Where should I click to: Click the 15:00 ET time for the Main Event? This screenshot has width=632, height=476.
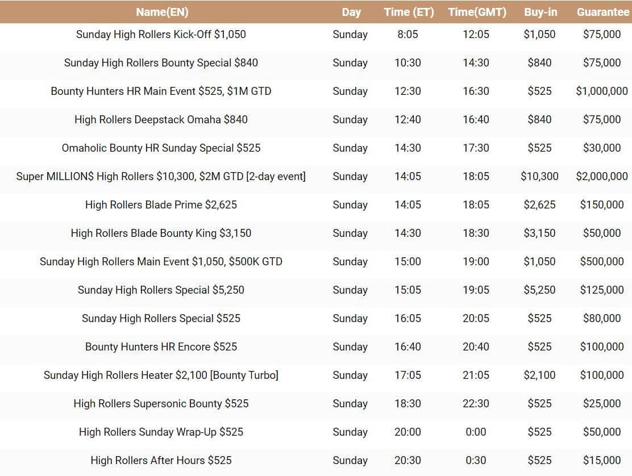pos(409,262)
